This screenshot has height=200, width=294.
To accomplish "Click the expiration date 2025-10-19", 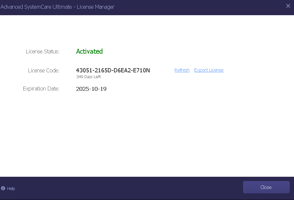I will [91, 89].
